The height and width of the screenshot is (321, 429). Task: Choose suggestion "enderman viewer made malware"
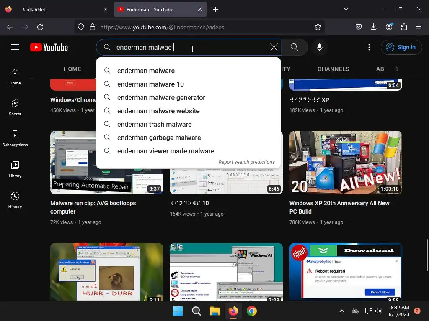click(189, 151)
